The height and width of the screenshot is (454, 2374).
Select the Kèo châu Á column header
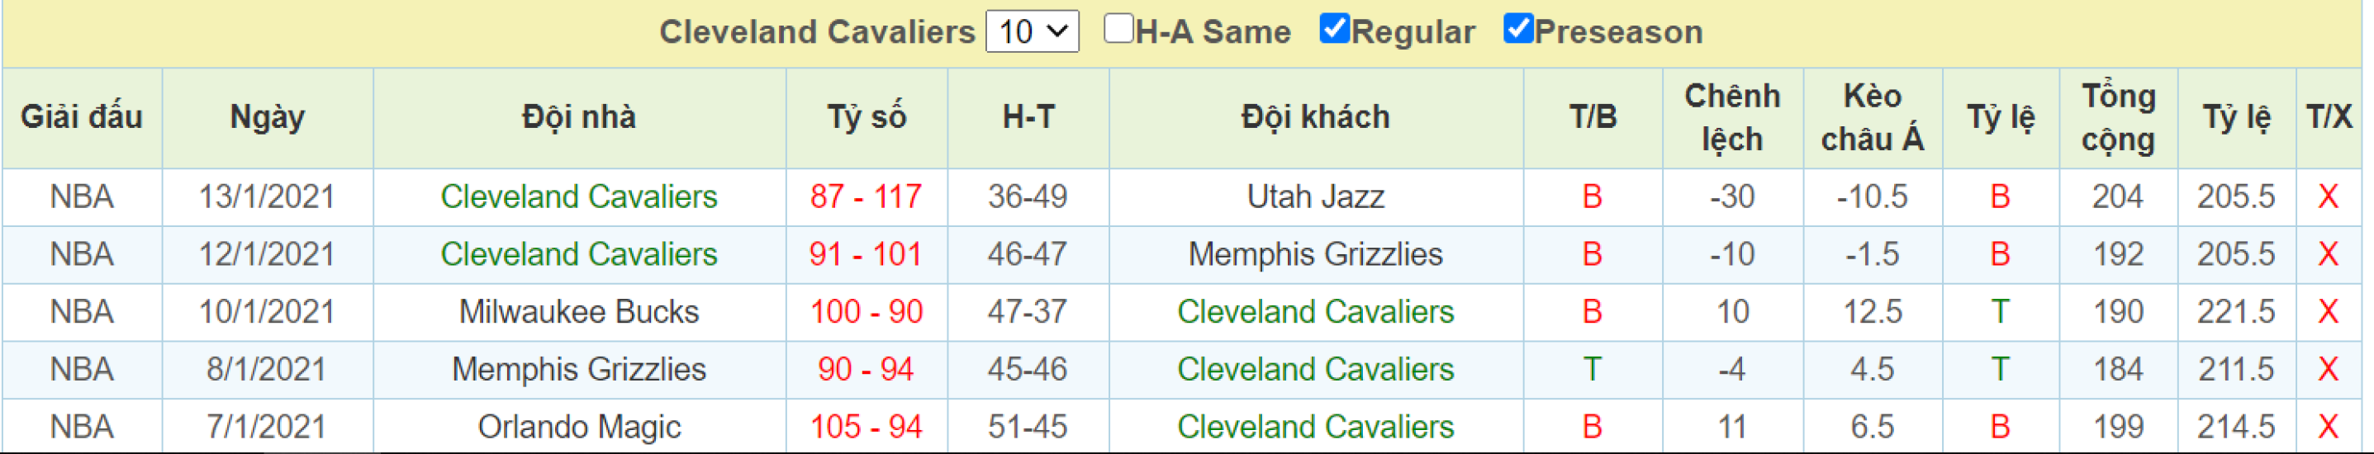(1872, 118)
